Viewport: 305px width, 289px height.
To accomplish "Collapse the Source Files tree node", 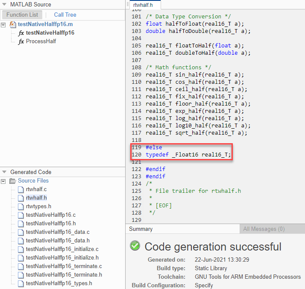I will 3,181.
